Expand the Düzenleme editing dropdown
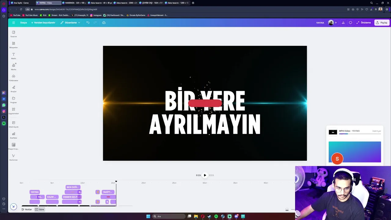 coord(70,23)
